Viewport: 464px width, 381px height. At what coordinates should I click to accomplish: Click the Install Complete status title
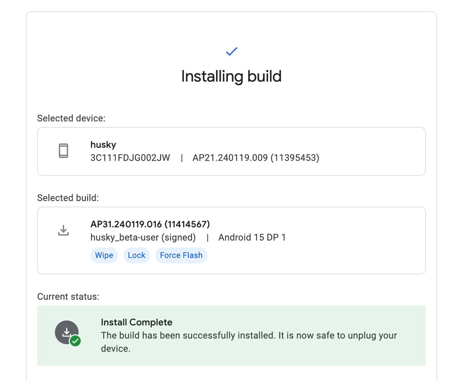(x=137, y=322)
